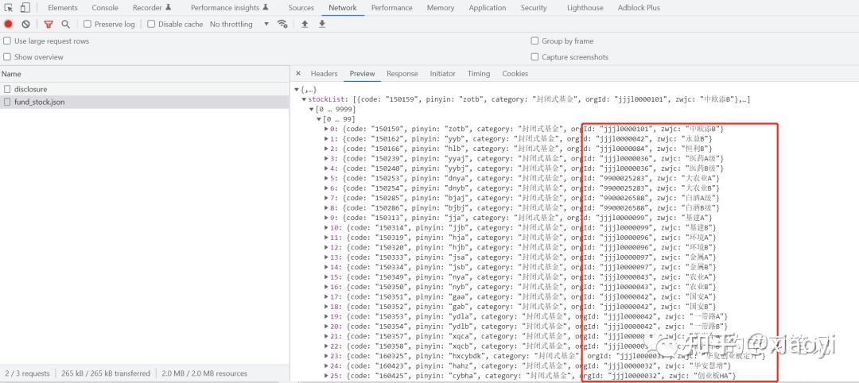Screen dimensions: 859x383
Task: Open Performance insights panel
Action: [x=230, y=8]
